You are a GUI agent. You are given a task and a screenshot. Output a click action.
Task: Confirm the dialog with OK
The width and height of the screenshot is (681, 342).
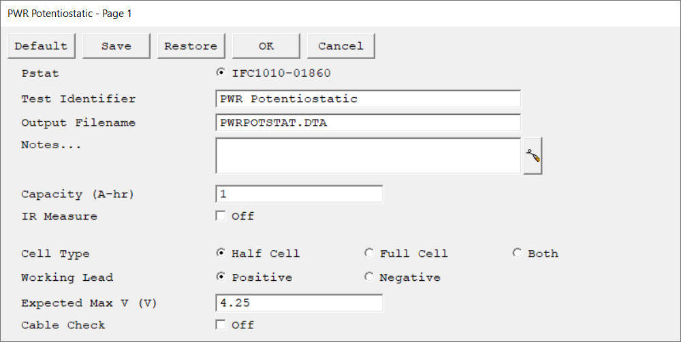click(x=266, y=46)
